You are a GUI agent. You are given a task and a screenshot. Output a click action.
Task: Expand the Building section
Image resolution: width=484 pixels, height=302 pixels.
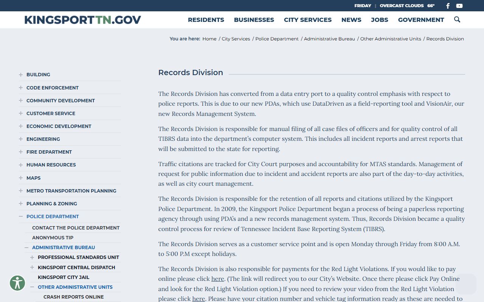21,75
